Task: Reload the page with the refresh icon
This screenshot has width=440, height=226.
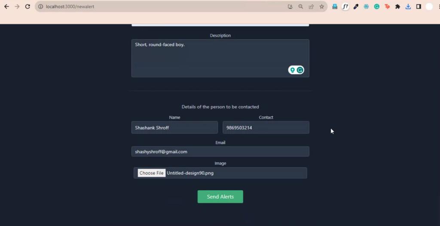Action: (x=27, y=6)
